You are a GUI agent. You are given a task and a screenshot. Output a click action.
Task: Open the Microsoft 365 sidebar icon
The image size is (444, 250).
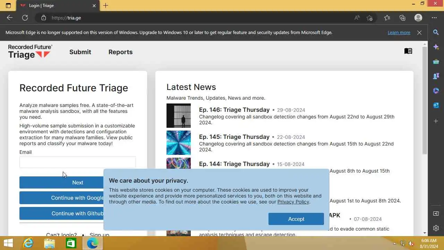coord(436,91)
